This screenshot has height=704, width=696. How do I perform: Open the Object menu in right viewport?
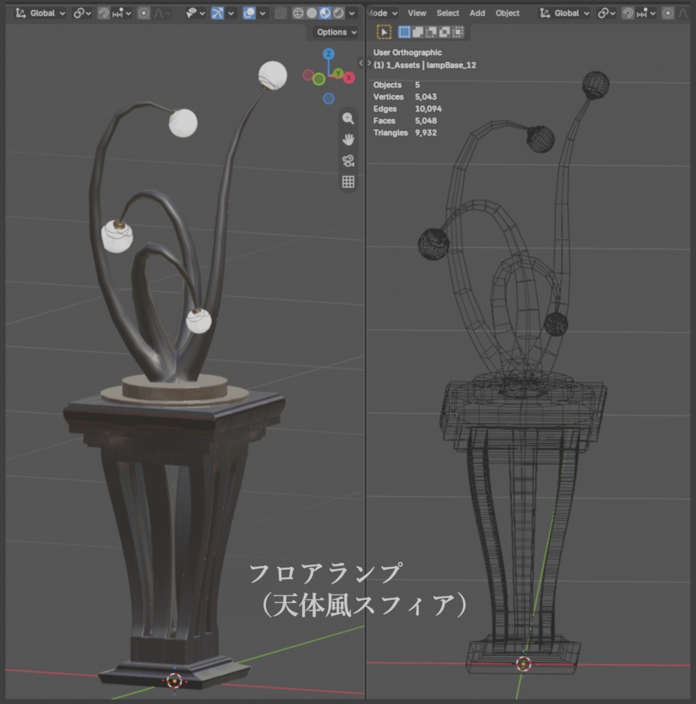point(508,13)
